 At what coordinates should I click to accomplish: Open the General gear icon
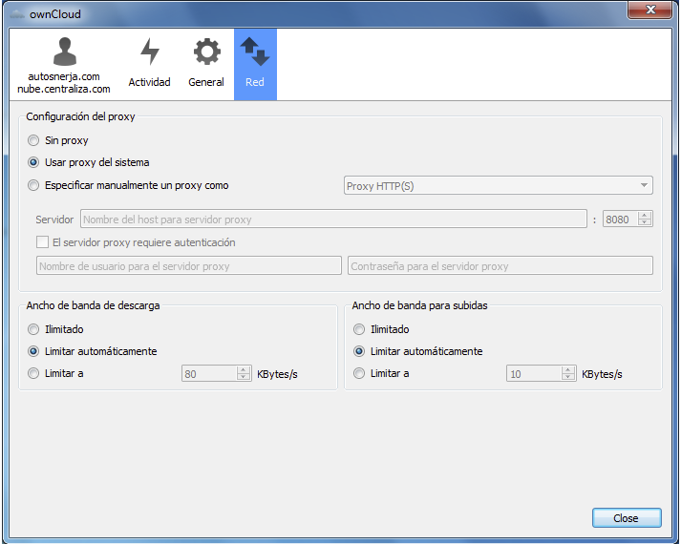click(x=205, y=52)
